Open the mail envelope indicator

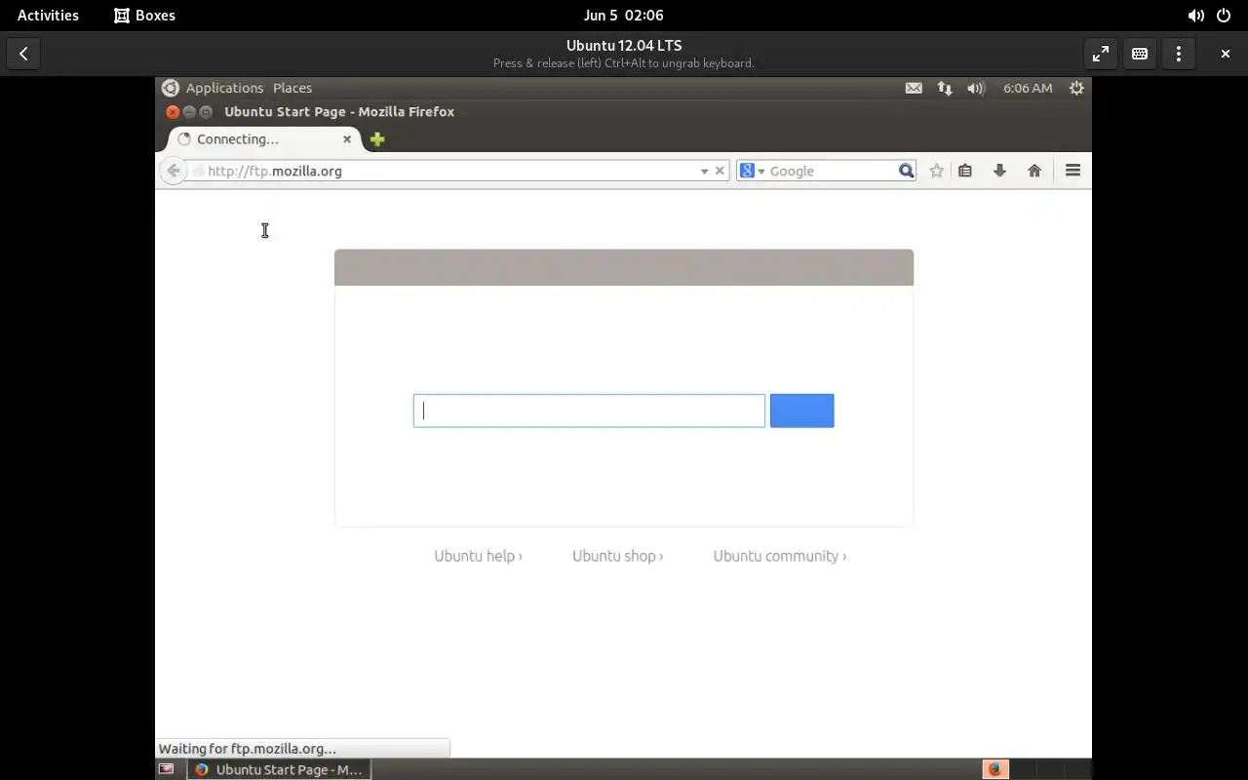(914, 88)
